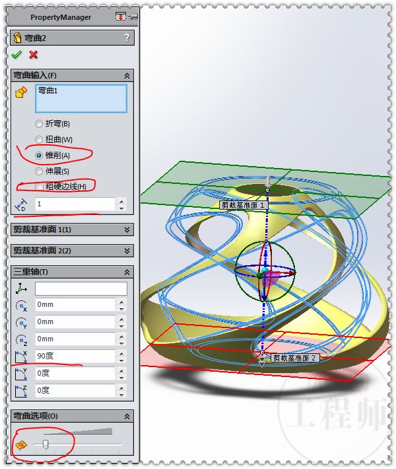Viewport: 396px width, 469px height.
Task: Click the Y rotation origin 0mm field
Action: [75, 322]
